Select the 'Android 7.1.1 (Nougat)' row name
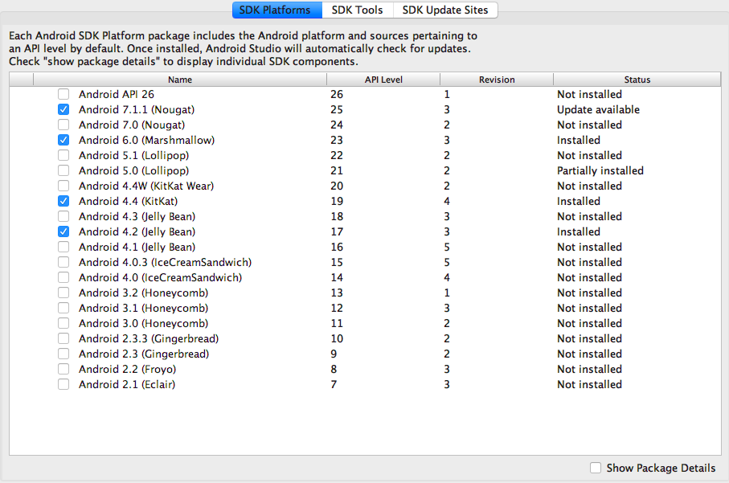The height and width of the screenshot is (483, 729). (137, 110)
